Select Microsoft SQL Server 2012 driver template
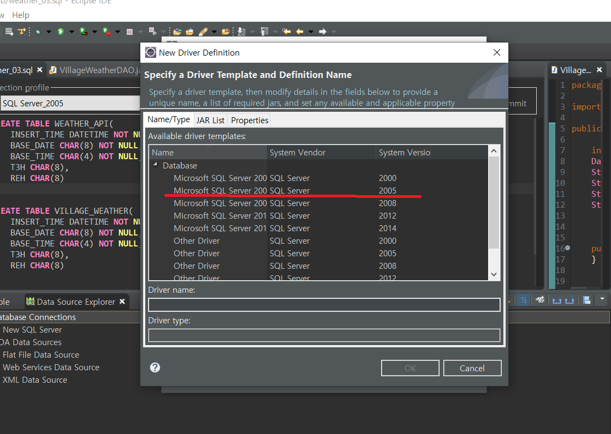The width and height of the screenshot is (611, 434). 318,215
